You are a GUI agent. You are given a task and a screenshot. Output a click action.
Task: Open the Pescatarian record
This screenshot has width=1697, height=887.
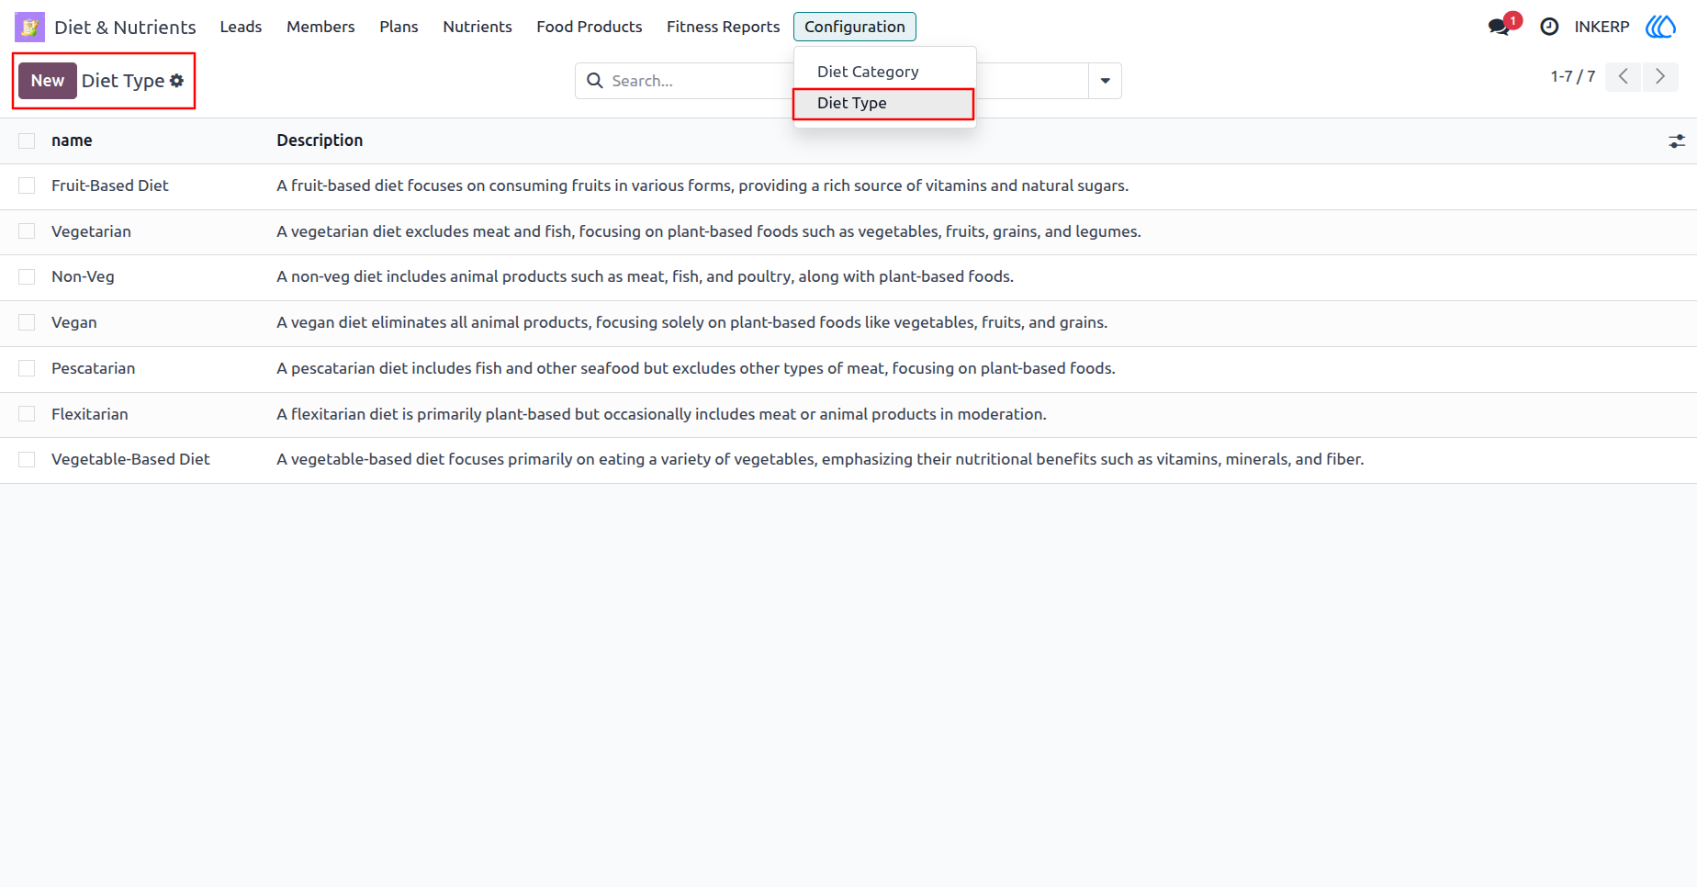click(x=93, y=368)
